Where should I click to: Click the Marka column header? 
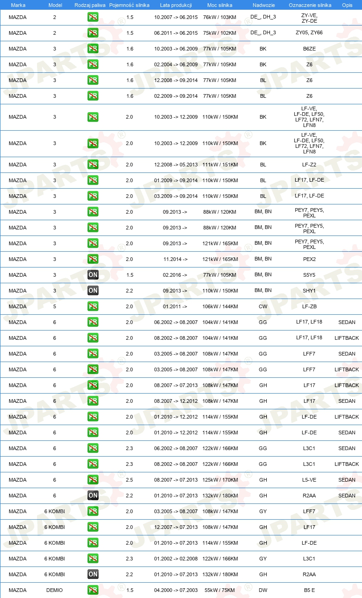[x=18, y=5]
